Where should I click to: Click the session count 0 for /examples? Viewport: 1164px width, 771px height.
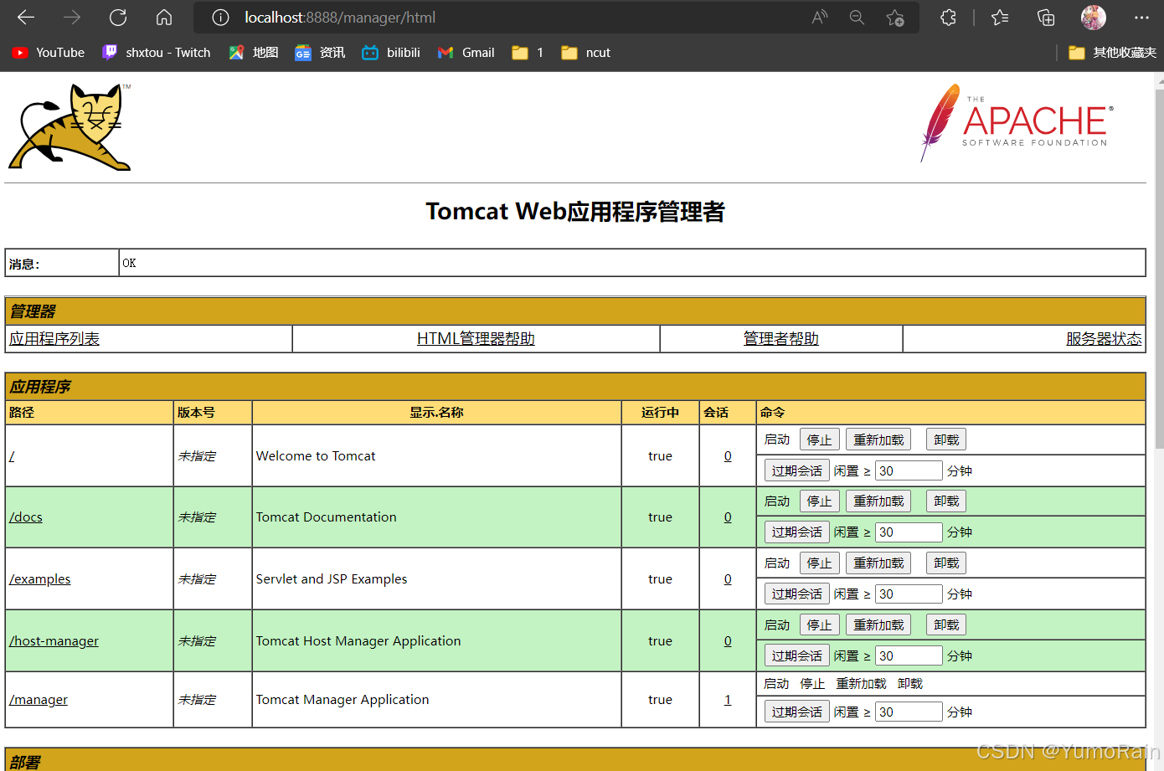[728, 579]
